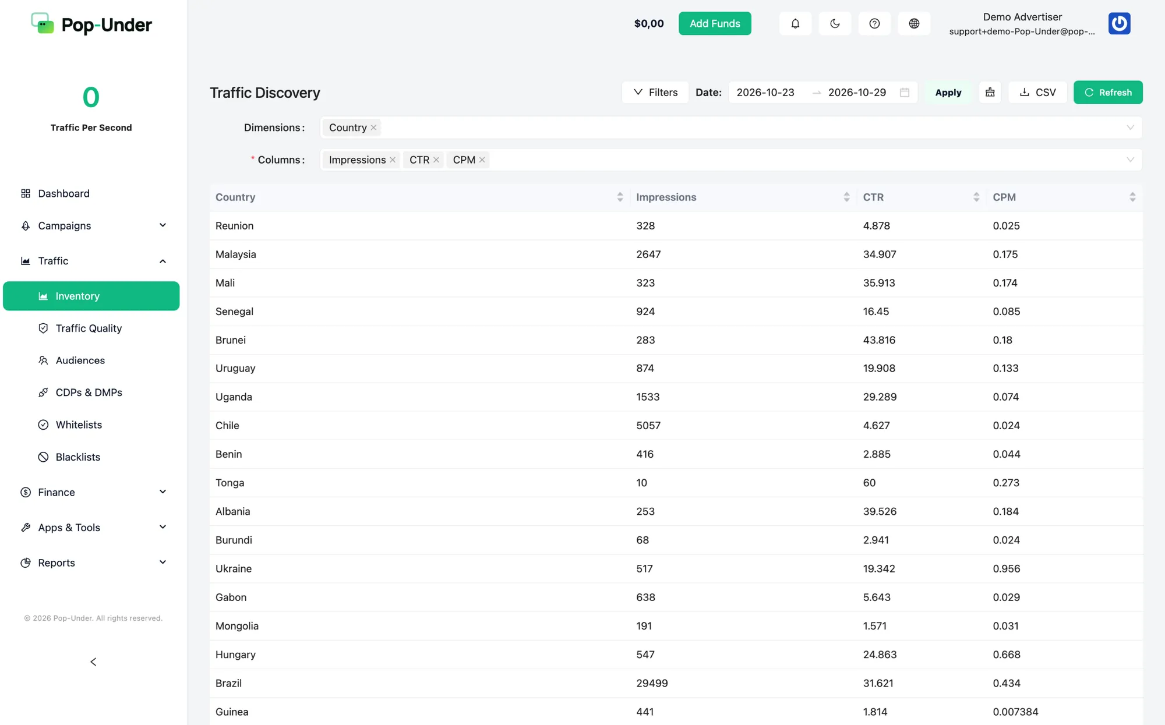Remove the Impressions column tag
1165x725 pixels.
coord(393,160)
